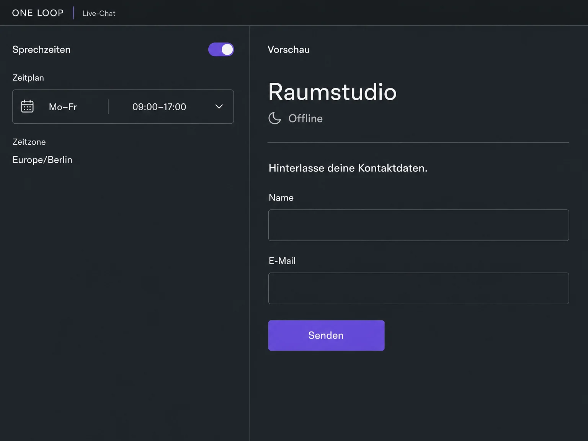Click the Senden button

coord(326,335)
